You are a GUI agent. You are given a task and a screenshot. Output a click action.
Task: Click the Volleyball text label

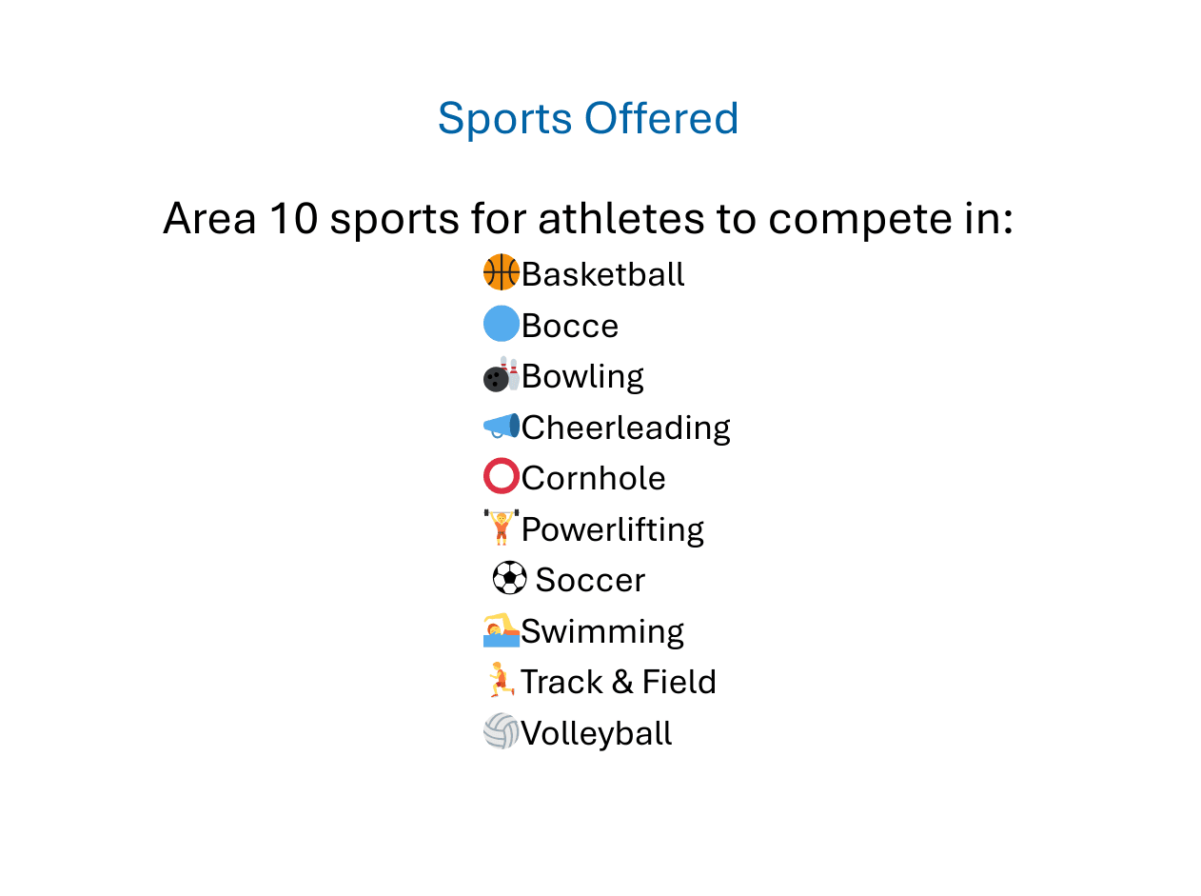(x=596, y=733)
